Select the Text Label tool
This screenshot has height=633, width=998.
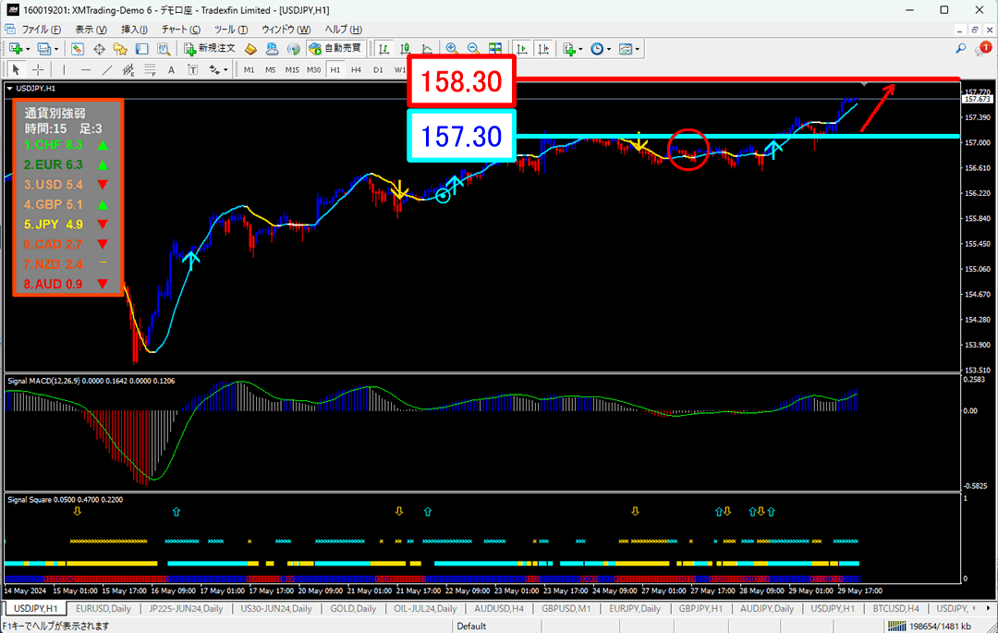(x=192, y=69)
